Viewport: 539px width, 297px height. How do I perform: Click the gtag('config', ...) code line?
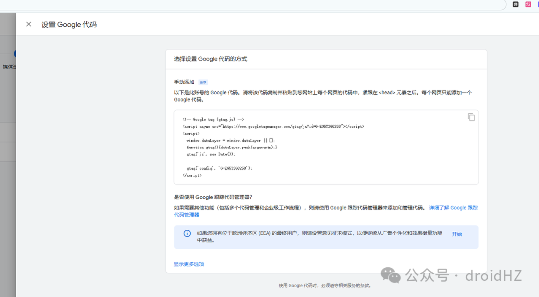click(x=219, y=168)
